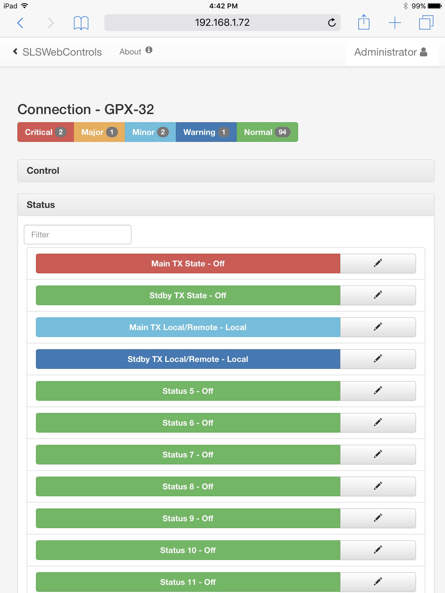
Task: Open a new tab with plus icon
Action: pyautogui.click(x=395, y=23)
